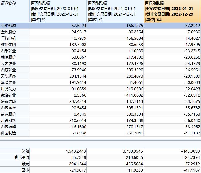The image size is (201, 173).
Task: Click the cell value -14.4027
Action: point(192,38)
